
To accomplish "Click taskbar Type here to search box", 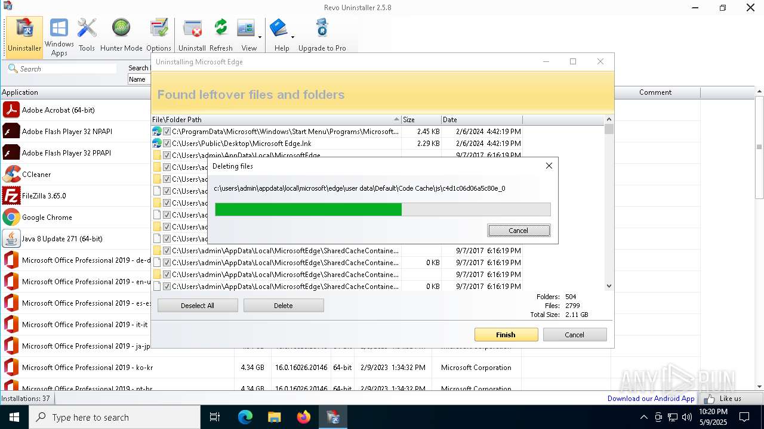I will coord(115,417).
